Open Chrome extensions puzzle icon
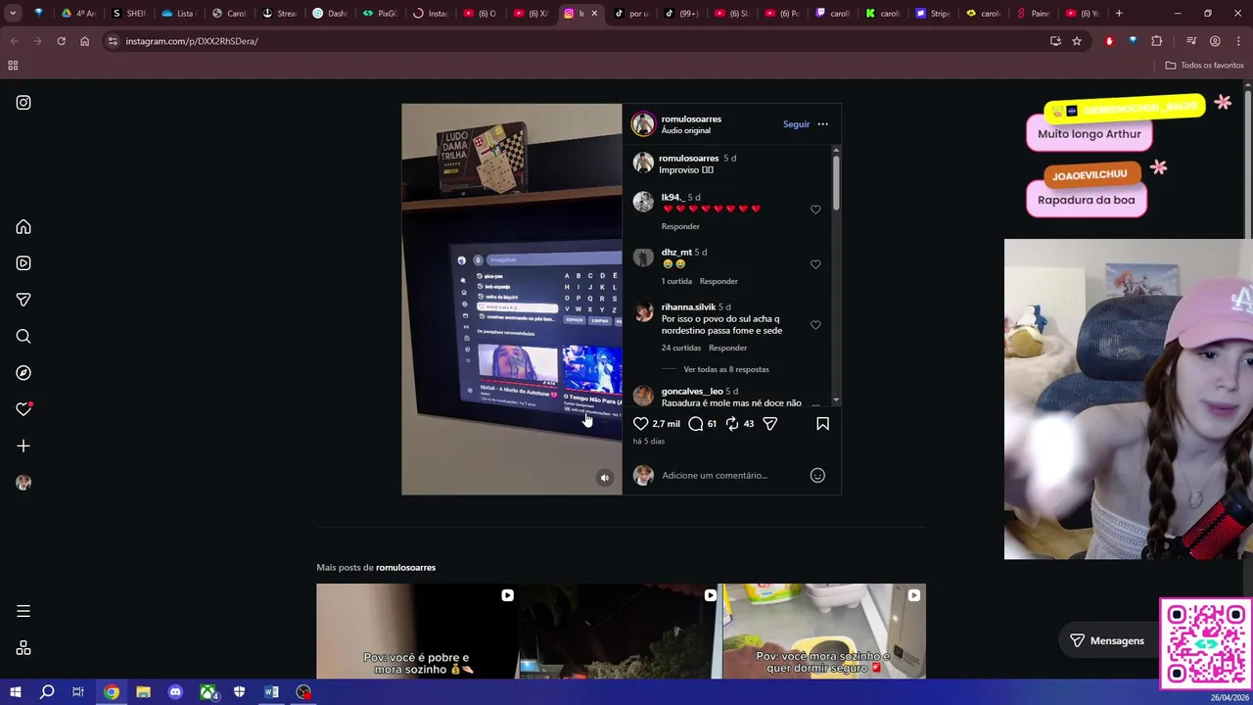 tap(1157, 41)
